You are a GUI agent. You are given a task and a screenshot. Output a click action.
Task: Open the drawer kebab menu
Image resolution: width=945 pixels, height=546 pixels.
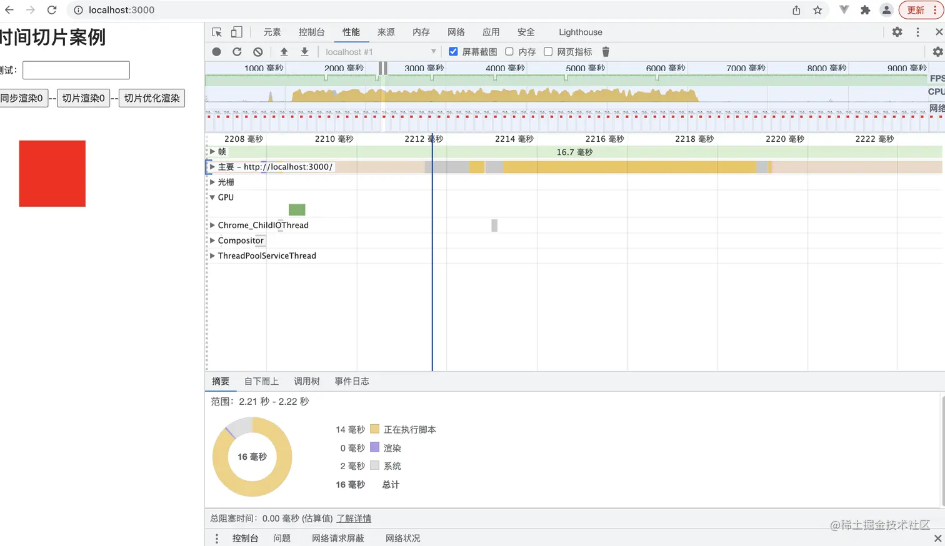coord(217,538)
